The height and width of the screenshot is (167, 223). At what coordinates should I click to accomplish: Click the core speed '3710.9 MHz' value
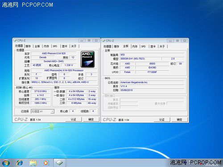(41, 91)
